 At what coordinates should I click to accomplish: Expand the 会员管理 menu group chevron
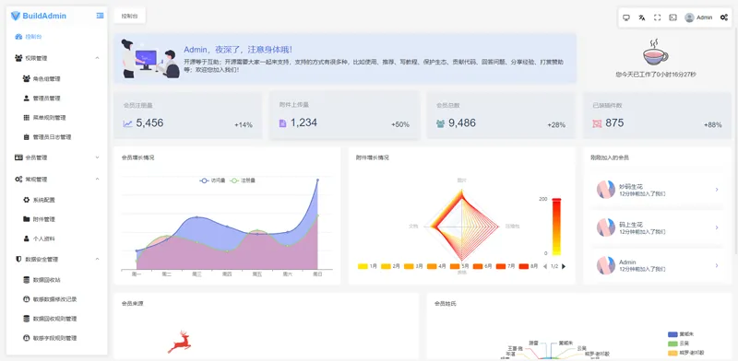pyautogui.click(x=97, y=157)
